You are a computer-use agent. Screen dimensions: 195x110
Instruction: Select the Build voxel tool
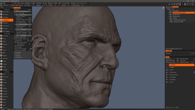coord(4,42)
